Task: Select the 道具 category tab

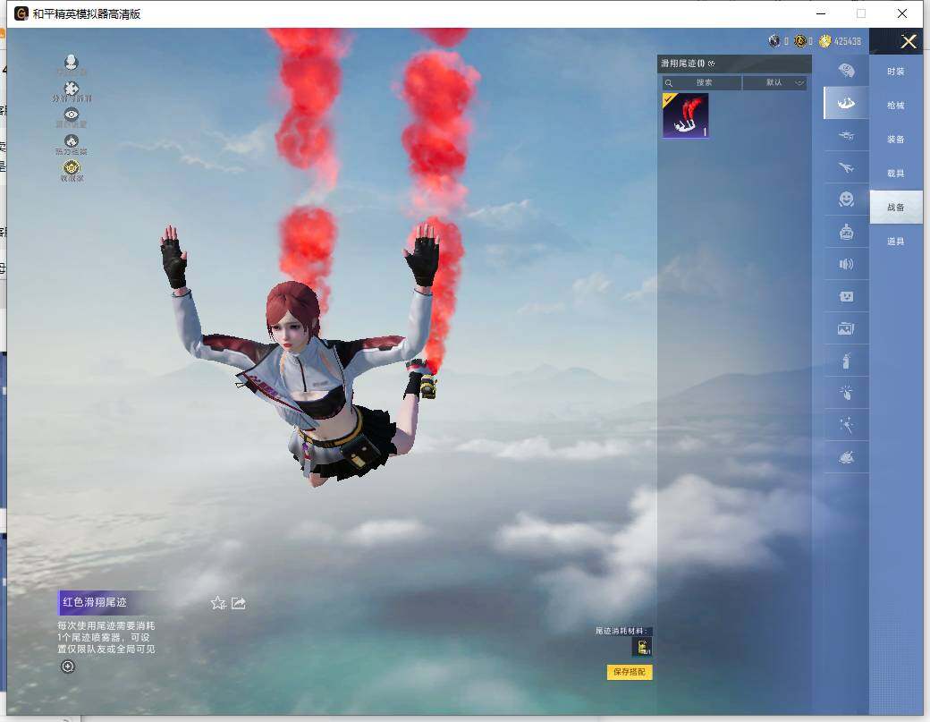Action: [x=896, y=241]
